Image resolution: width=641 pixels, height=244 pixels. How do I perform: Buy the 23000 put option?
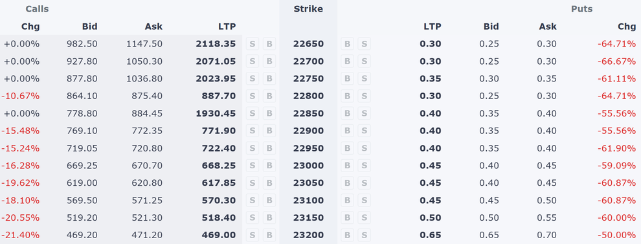click(348, 166)
